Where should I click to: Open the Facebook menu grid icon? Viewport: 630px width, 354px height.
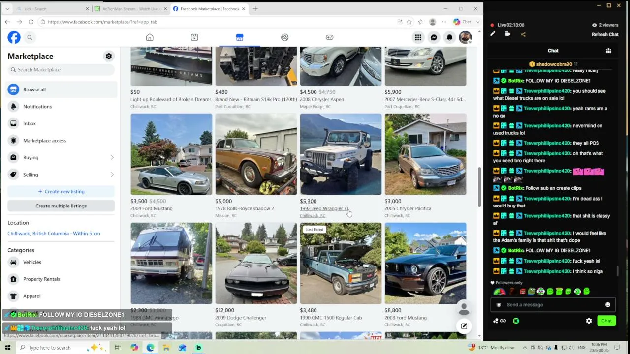(418, 37)
